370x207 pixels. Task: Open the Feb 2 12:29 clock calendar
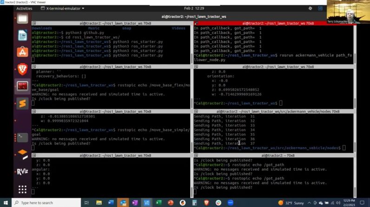point(194,8)
